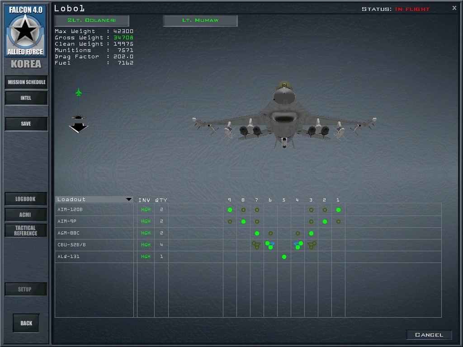Select the 2Lt. Colaneri pilot tab

[x=92, y=20]
